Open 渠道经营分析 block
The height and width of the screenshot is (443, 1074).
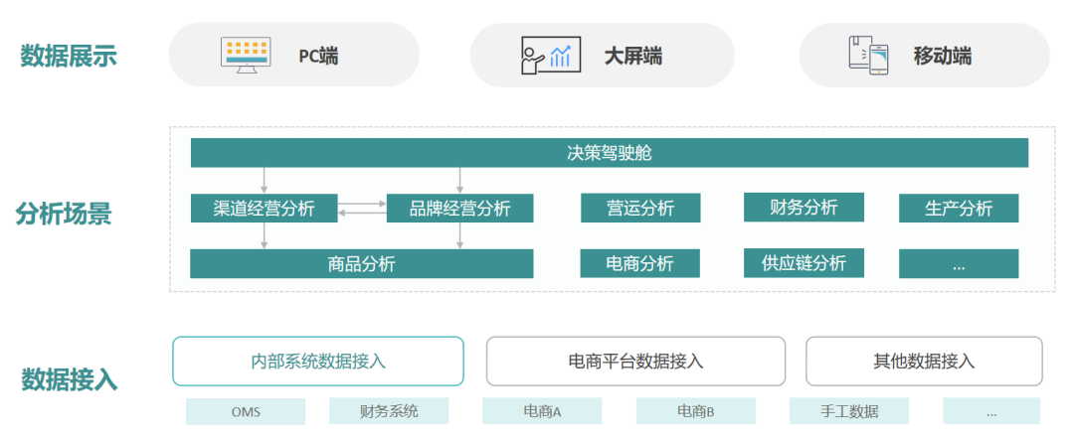click(x=264, y=209)
